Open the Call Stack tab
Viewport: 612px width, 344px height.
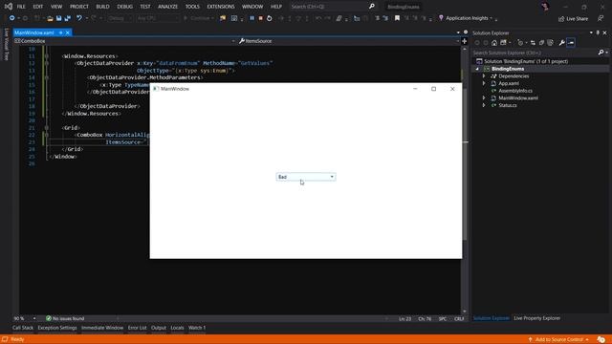(x=23, y=328)
